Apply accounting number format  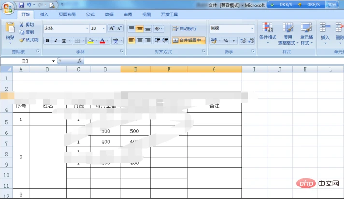click(214, 40)
